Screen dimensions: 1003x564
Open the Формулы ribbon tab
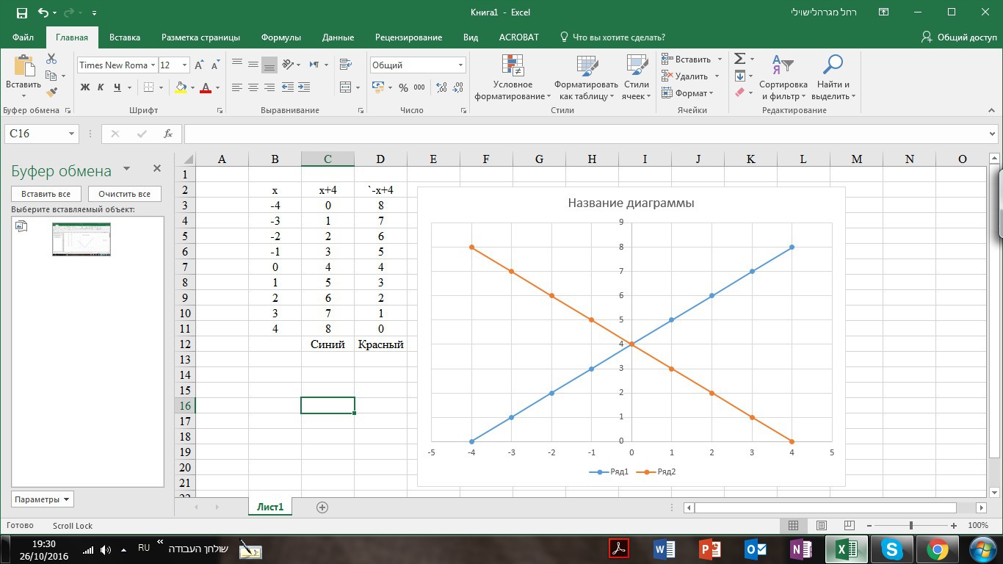pos(280,37)
